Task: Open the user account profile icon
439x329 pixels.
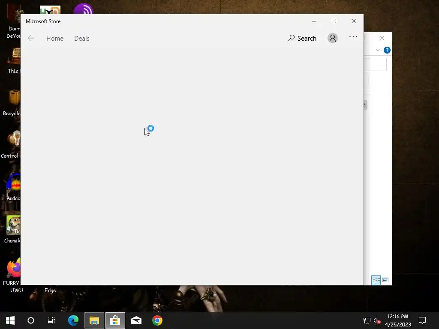Action: 333,38
